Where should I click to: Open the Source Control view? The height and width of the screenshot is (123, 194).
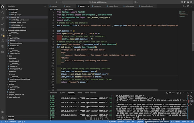click(x=3, y=18)
